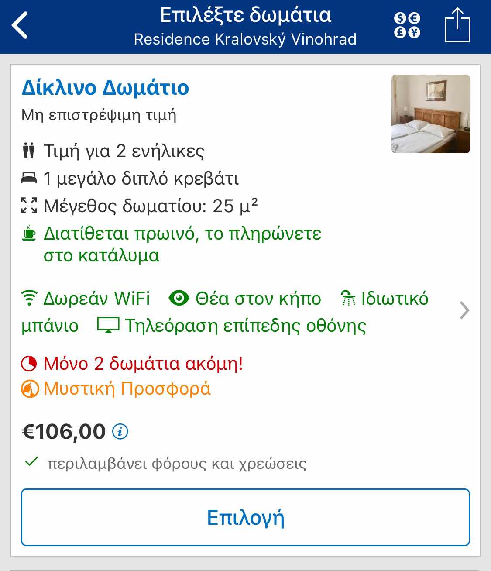Expand facilities with the right chevron
This screenshot has width=491, height=571.
(464, 311)
